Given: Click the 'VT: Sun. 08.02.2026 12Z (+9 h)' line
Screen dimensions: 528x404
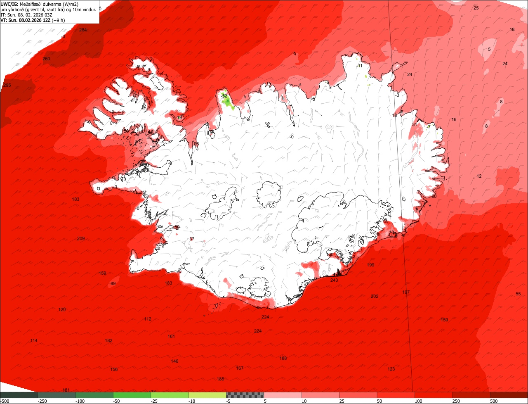Looking at the screenshot, I should tap(33, 20).
